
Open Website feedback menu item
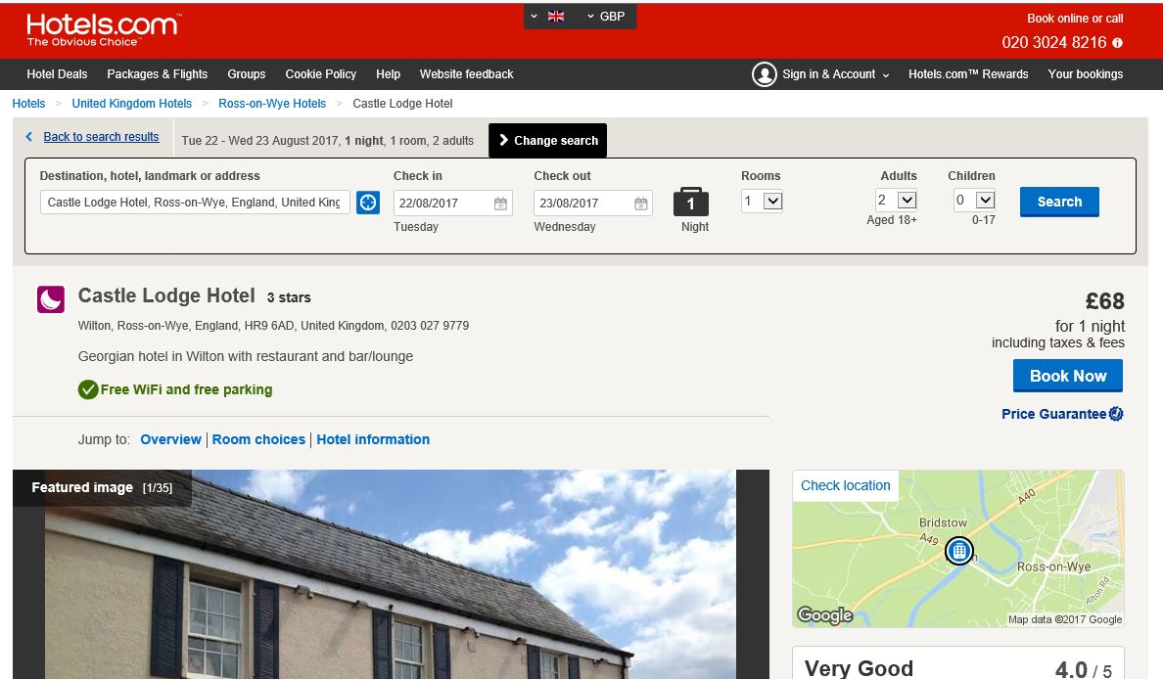467,74
